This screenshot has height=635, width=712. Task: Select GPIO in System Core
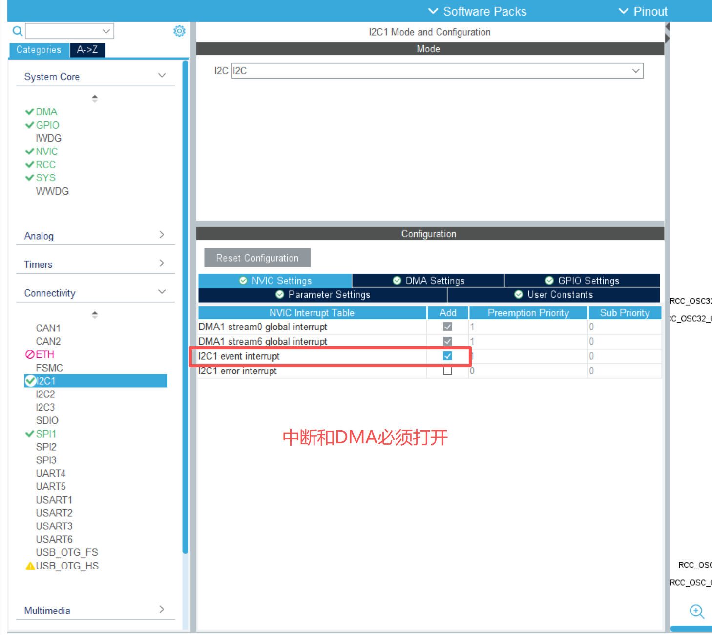point(47,125)
